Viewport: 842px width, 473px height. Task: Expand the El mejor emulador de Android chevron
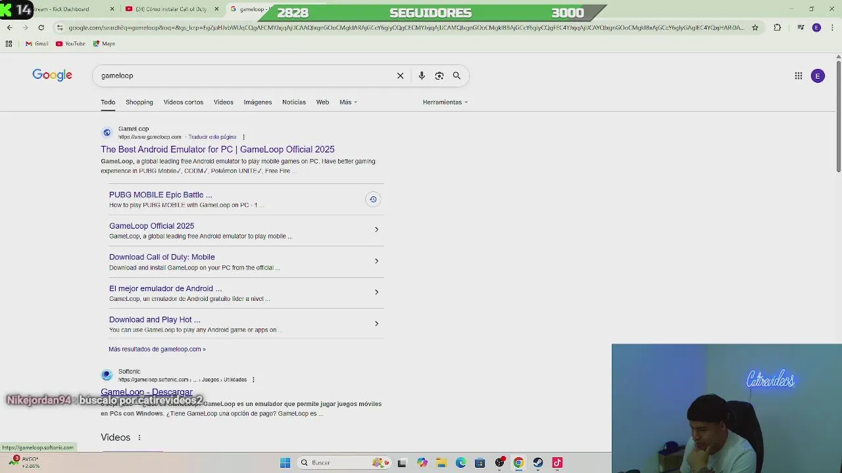[376, 292]
